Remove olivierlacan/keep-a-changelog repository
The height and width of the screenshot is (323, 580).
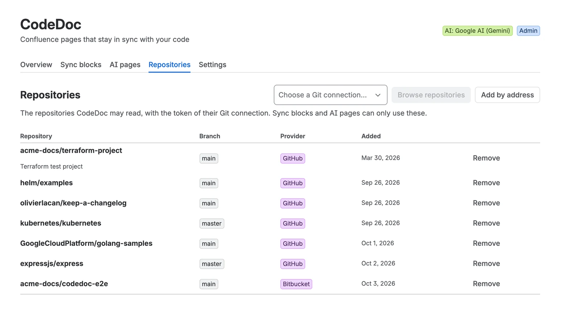pos(486,203)
